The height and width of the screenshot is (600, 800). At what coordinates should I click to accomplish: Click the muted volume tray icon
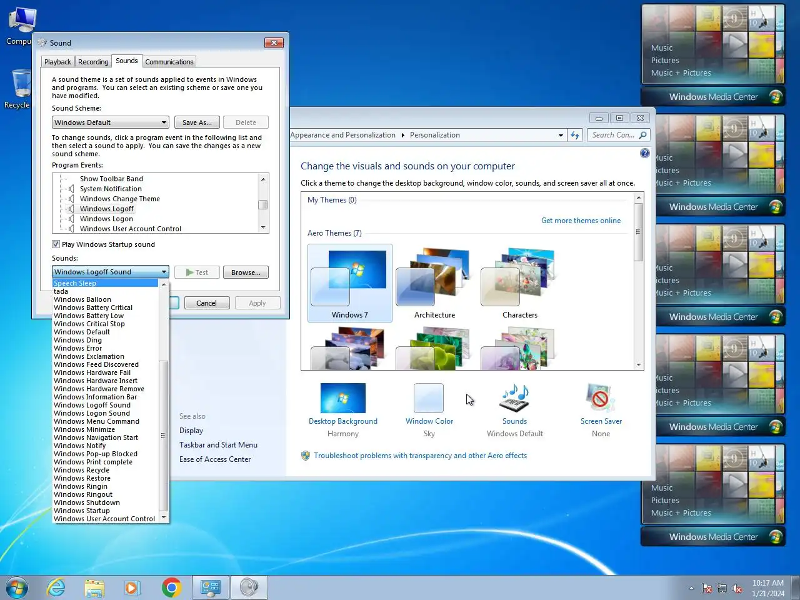[x=737, y=588]
